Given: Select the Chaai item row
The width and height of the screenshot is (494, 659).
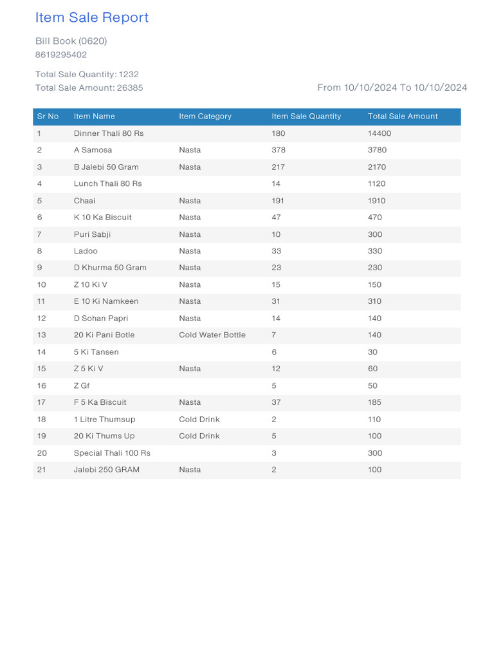Looking at the screenshot, I should [x=247, y=201].
